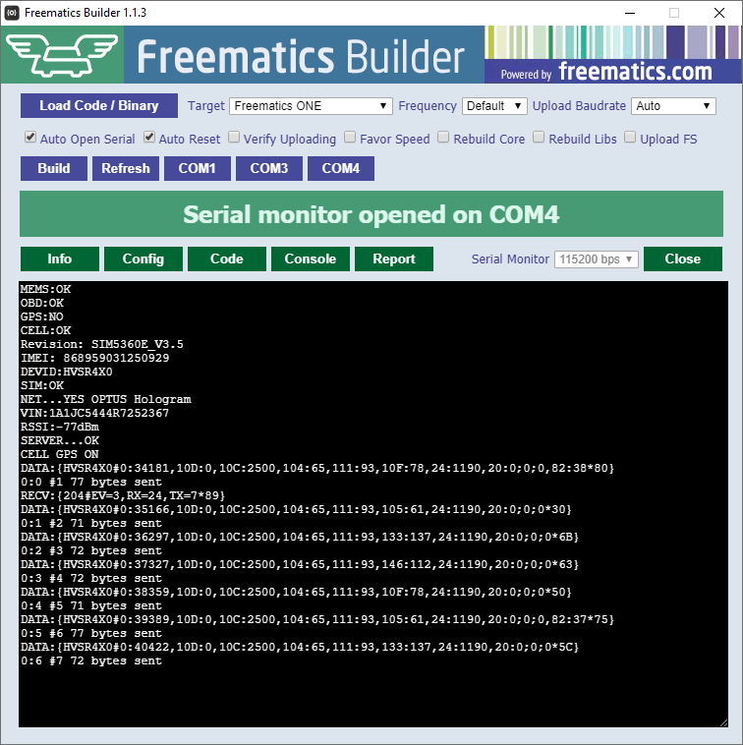
Task: Open the Target dropdown Freematics ONE
Action: pyautogui.click(x=311, y=106)
